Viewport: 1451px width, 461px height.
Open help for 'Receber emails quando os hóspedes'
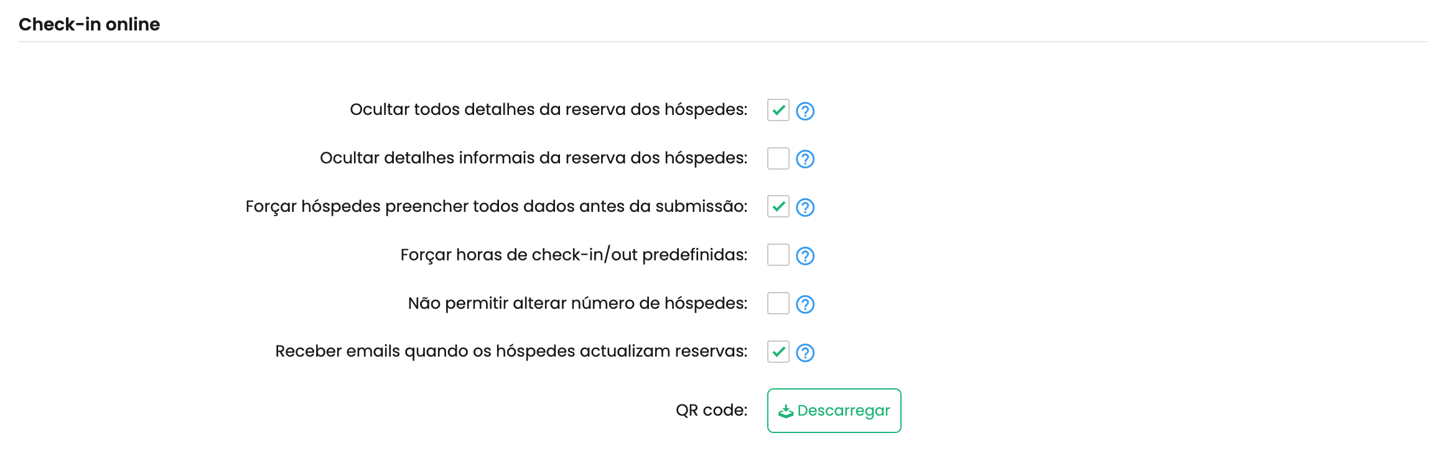(805, 353)
